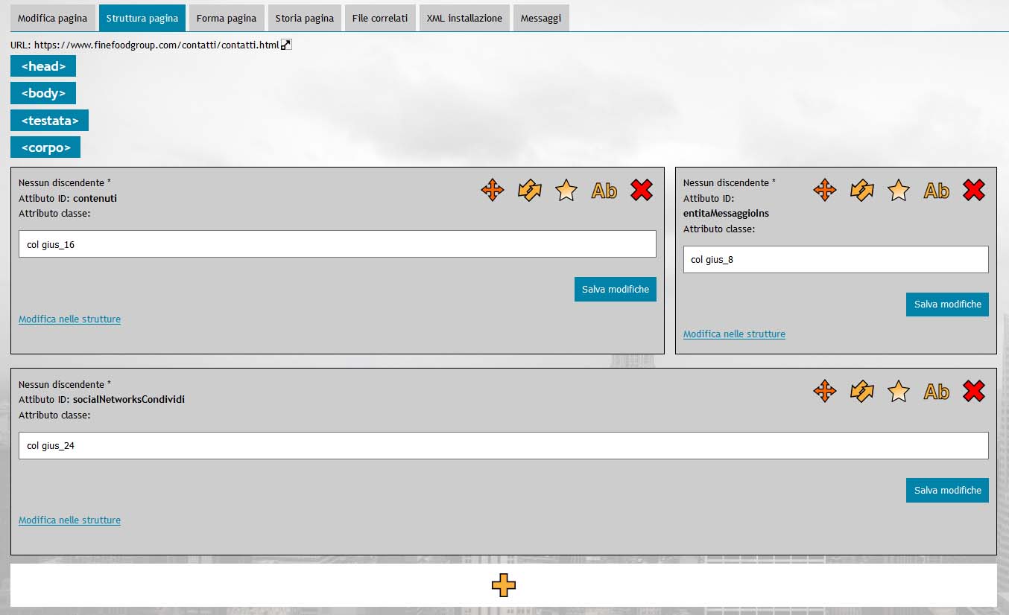Expand the <head> element
This screenshot has width=1009, height=615.
pyautogui.click(x=43, y=66)
